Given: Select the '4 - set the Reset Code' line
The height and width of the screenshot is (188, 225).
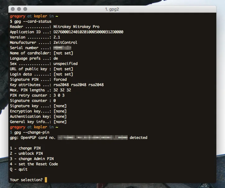Looking at the screenshot, I should pos(34,164).
